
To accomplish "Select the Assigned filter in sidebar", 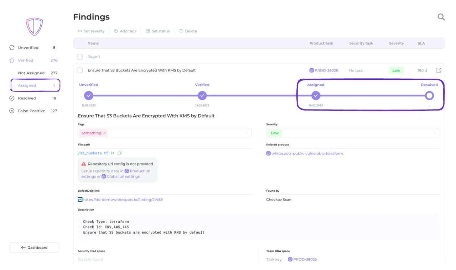I will (x=27, y=85).
